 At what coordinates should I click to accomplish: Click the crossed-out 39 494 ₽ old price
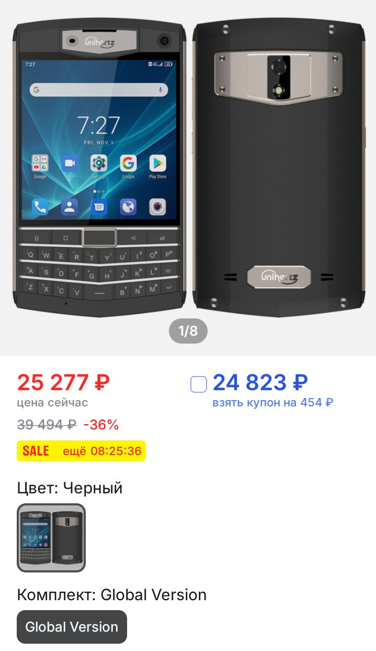(x=47, y=425)
